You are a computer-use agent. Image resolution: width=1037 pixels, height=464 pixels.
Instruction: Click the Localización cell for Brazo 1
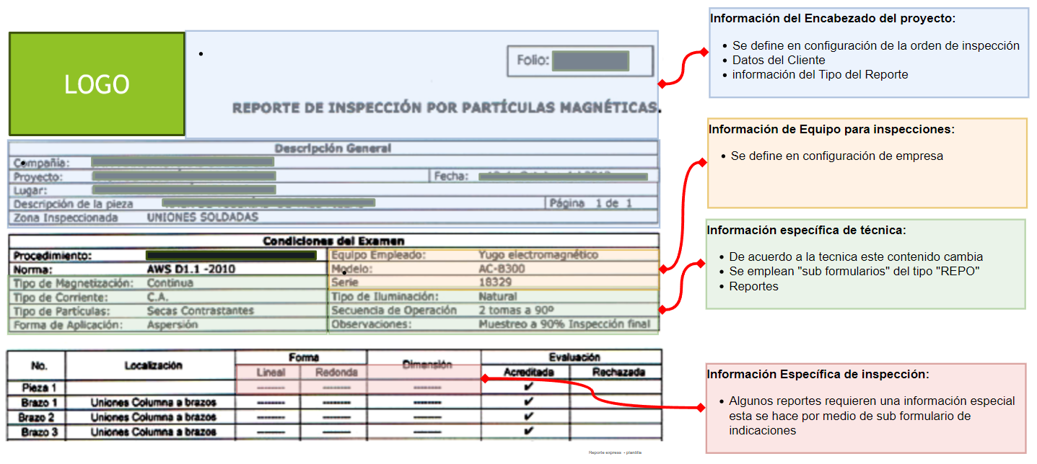click(x=153, y=402)
